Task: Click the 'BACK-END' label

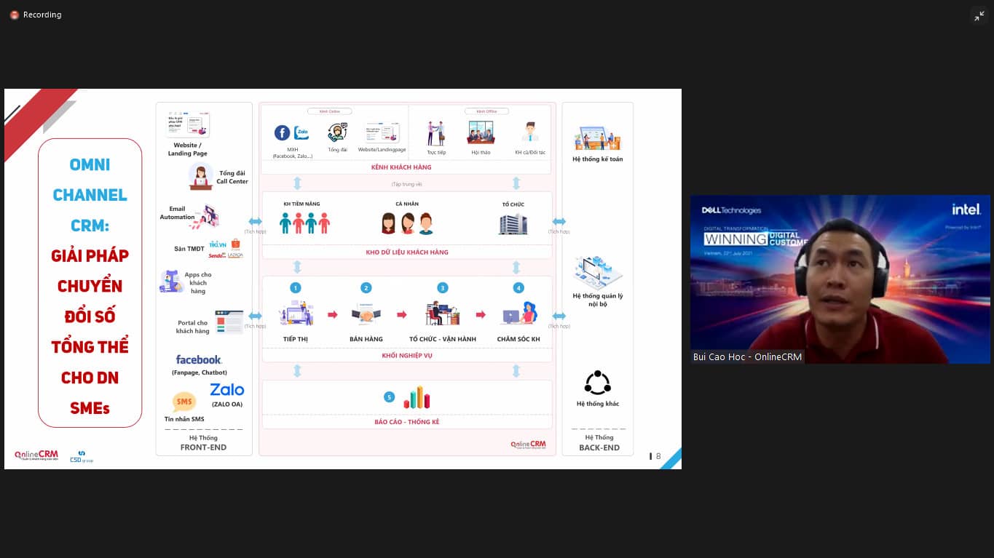Action: [599, 447]
